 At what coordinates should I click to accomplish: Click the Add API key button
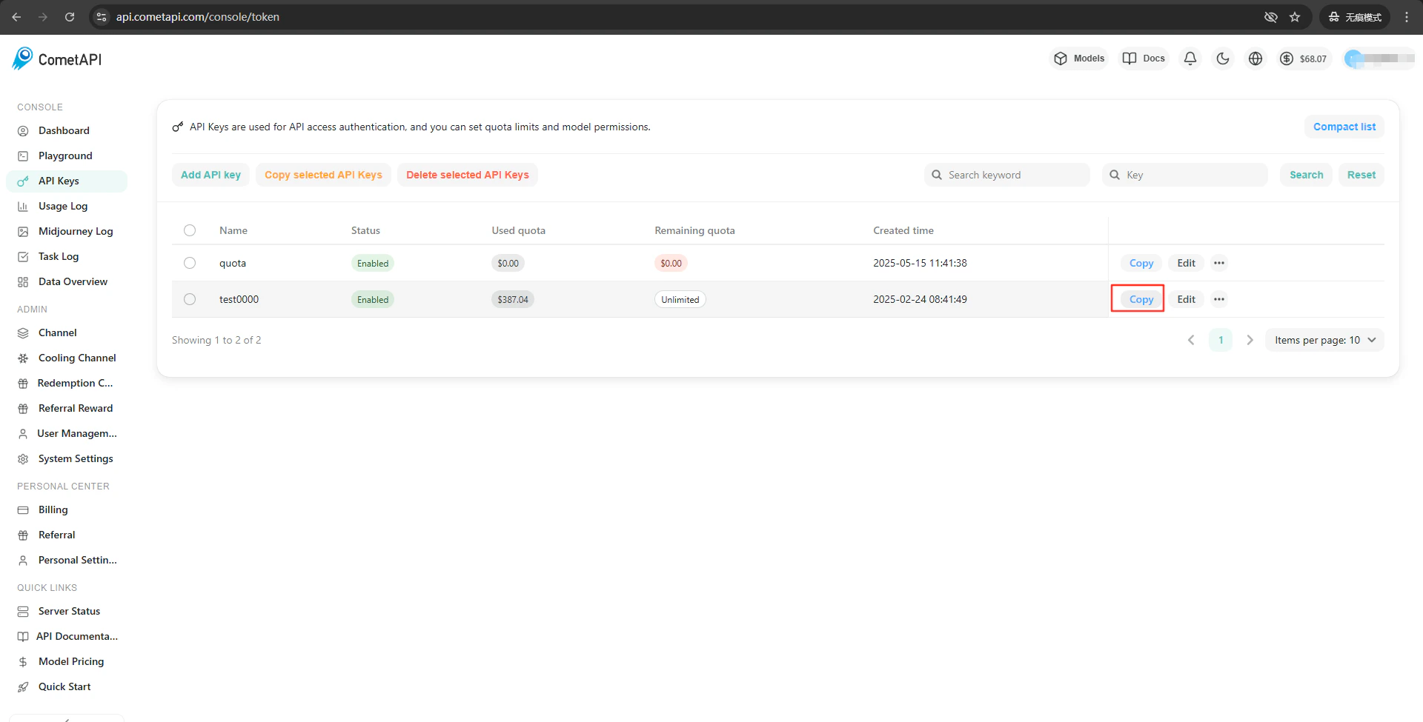coord(210,175)
